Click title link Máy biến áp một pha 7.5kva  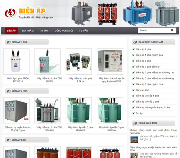coord(80,80)
